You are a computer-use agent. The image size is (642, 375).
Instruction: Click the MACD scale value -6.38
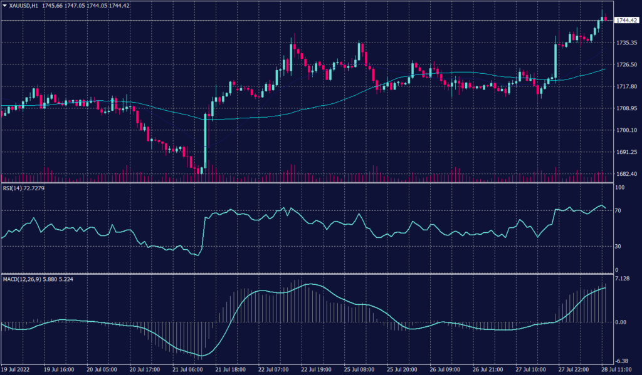click(x=622, y=360)
